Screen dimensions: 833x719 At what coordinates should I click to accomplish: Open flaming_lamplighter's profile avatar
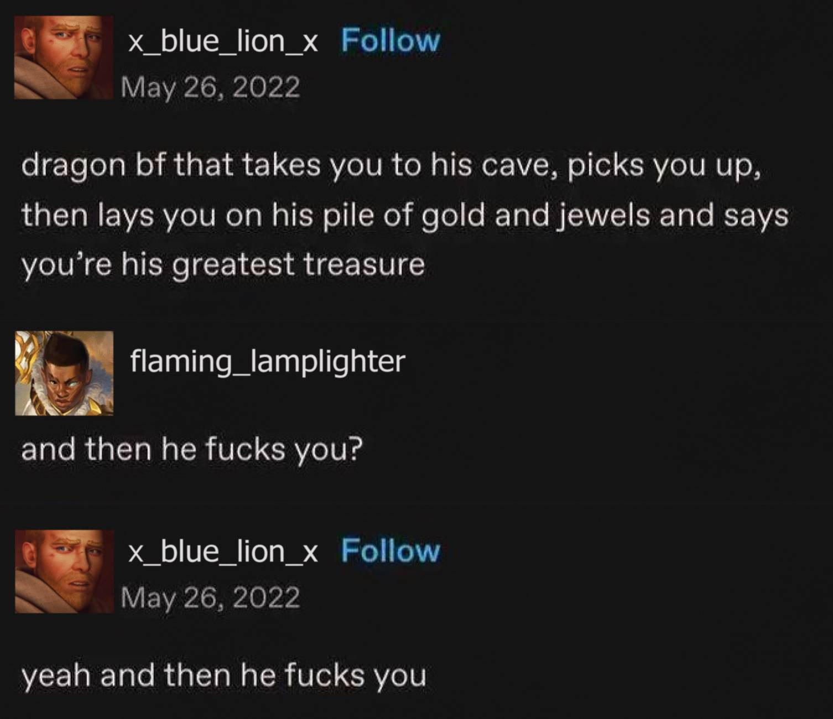64,373
